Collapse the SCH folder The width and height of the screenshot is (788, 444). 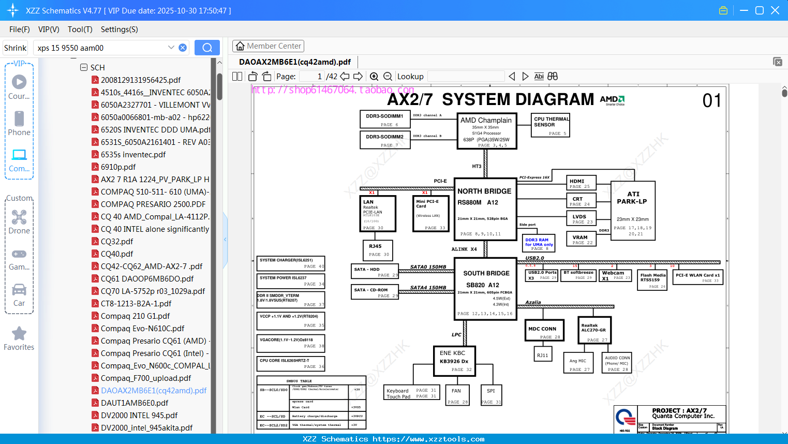(84, 67)
